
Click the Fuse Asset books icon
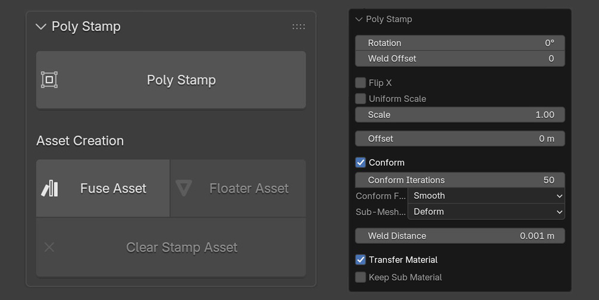click(49, 188)
